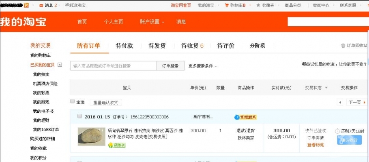Open 个人主页 in navbar
Image resolution: width=369 pixels, height=162 pixels.
(114, 22)
